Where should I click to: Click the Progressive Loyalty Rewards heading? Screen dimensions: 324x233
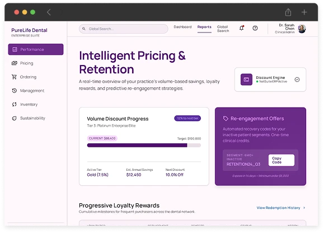click(119, 206)
